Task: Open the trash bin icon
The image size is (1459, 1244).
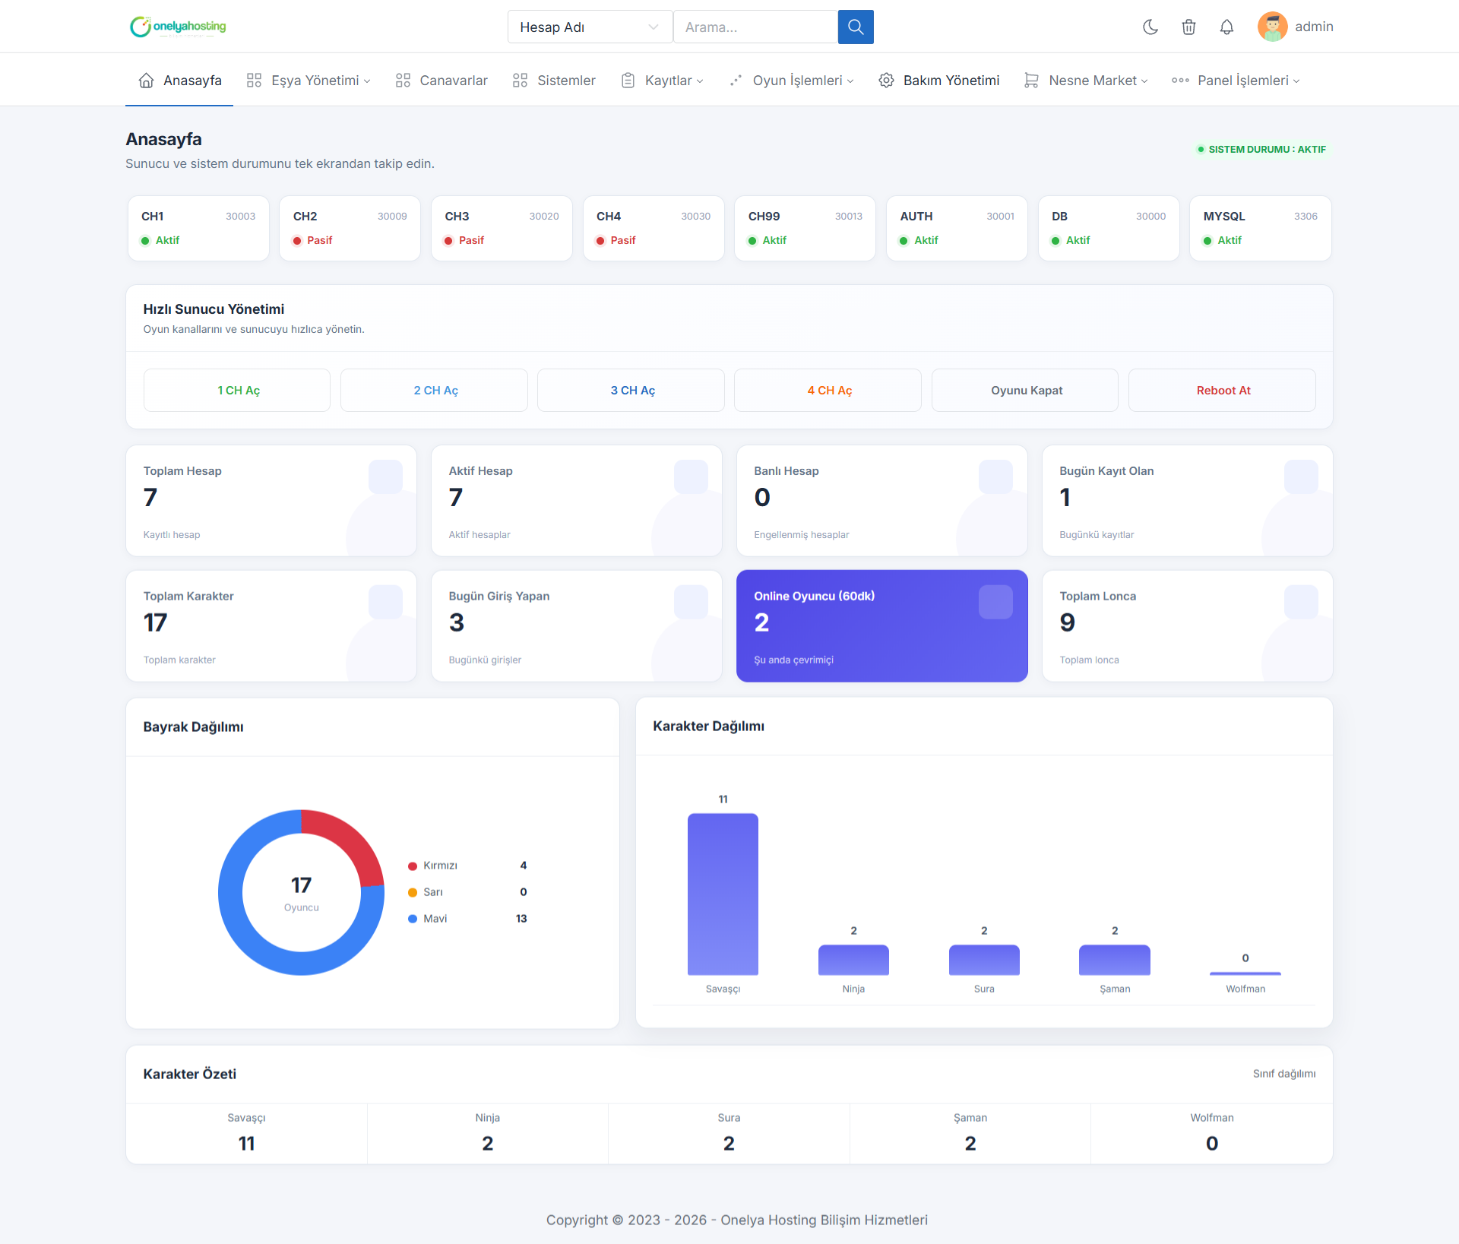Action: (x=1188, y=27)
